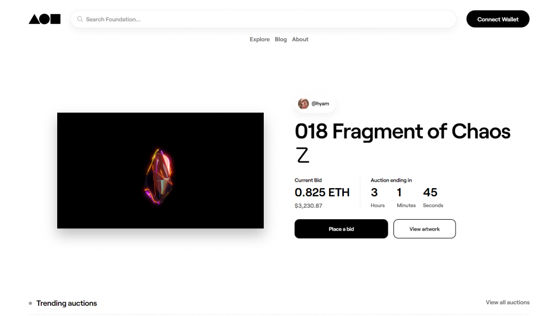Screen dimensions: 558x316
Task: Click the Trending auctions heading
Action: [x=66, y=303]
